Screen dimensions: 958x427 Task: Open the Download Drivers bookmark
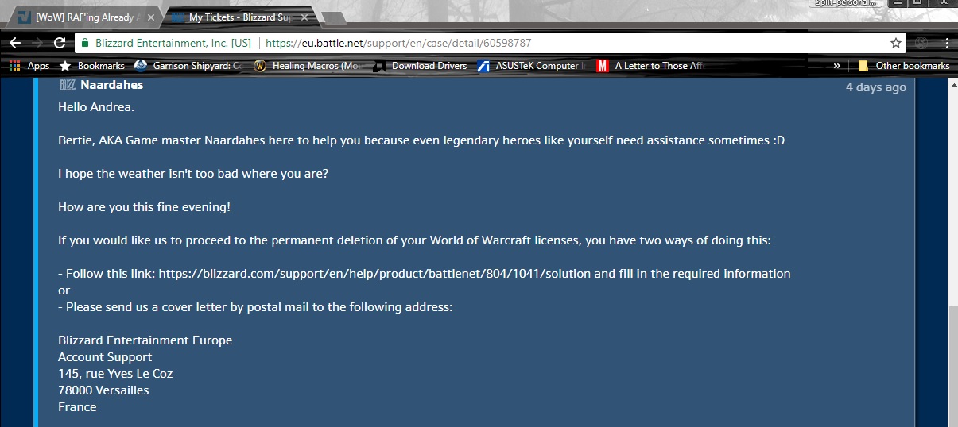pos(421,66)
